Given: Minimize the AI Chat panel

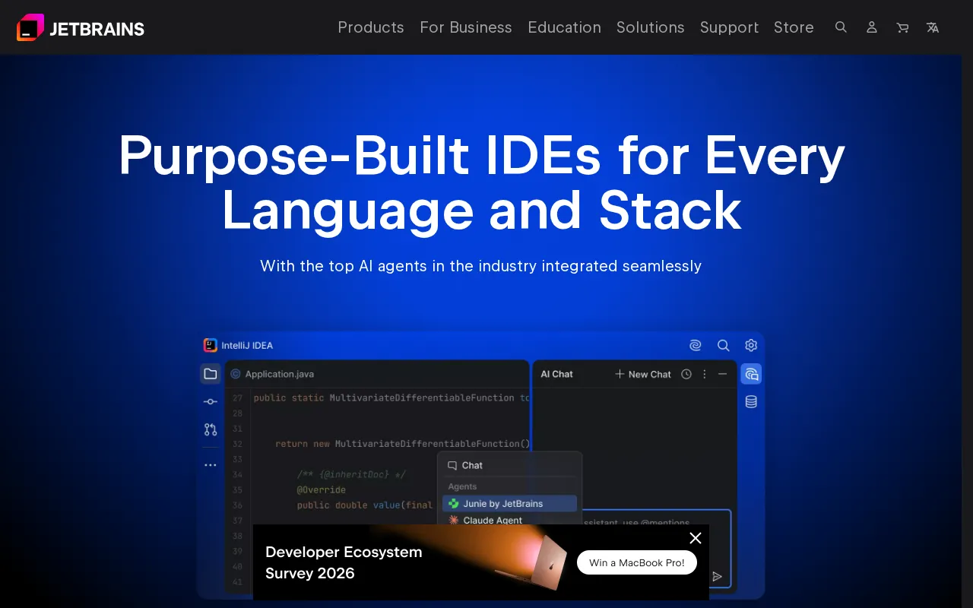Looking at the screenshot, I should point(722,374).
